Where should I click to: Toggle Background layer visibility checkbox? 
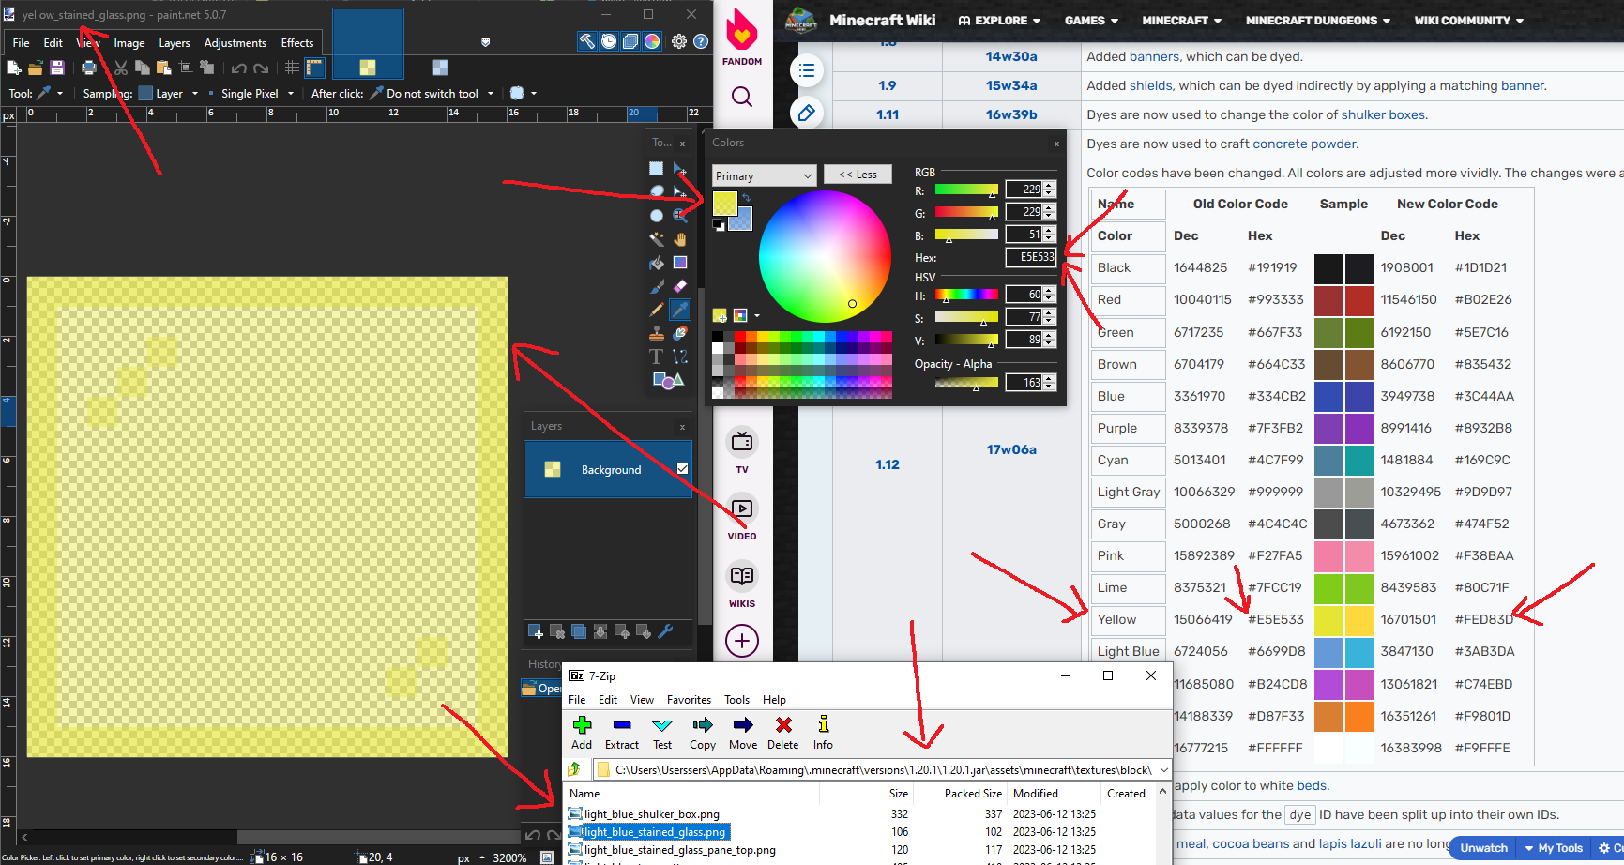click(x=682, y=469)
